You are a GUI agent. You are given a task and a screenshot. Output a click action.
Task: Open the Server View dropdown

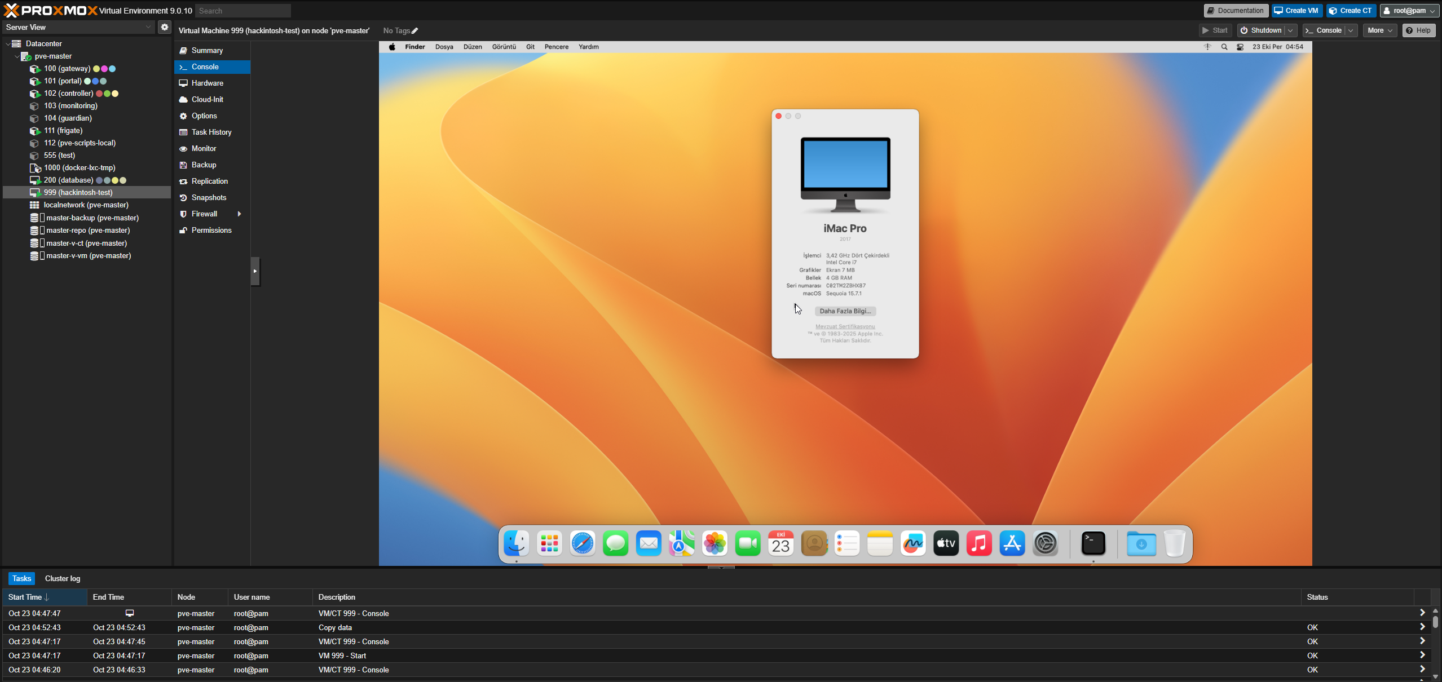[148, 27]
